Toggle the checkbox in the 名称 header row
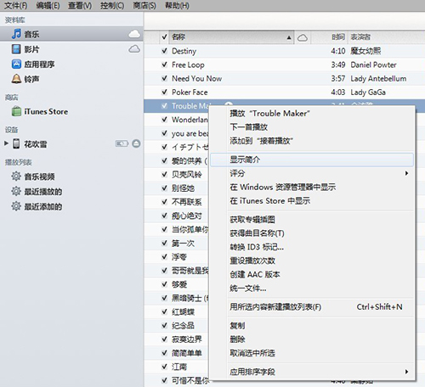425x387 pixels. pyautogui.click(x=164, y=37)
